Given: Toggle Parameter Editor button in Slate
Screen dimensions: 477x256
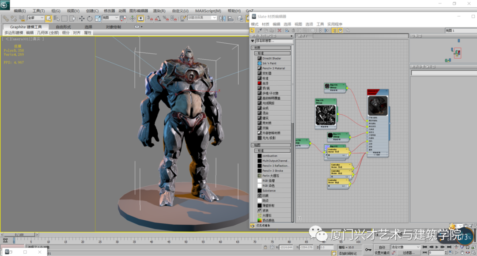Looking at the screenshot, I should [x=341, y=30].
